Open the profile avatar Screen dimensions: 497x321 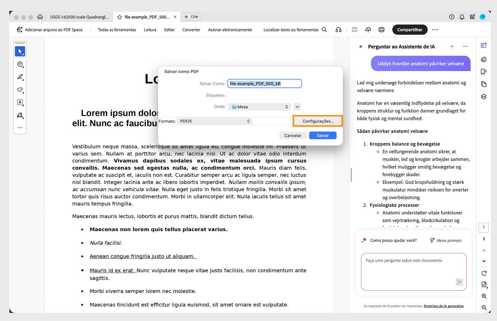[x=482, y=17]
